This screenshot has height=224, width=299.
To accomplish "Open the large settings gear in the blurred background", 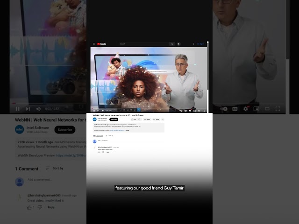I will pos(246,109).
